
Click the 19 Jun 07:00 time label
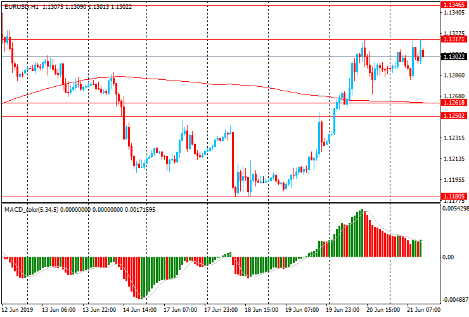(302, 309)
